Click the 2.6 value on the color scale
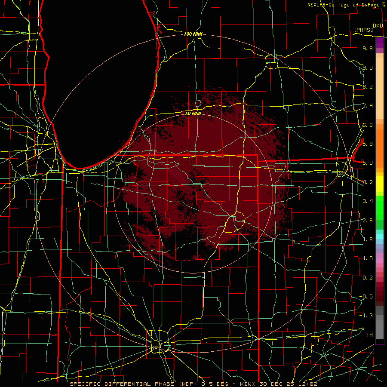 (x=368, y=220)
